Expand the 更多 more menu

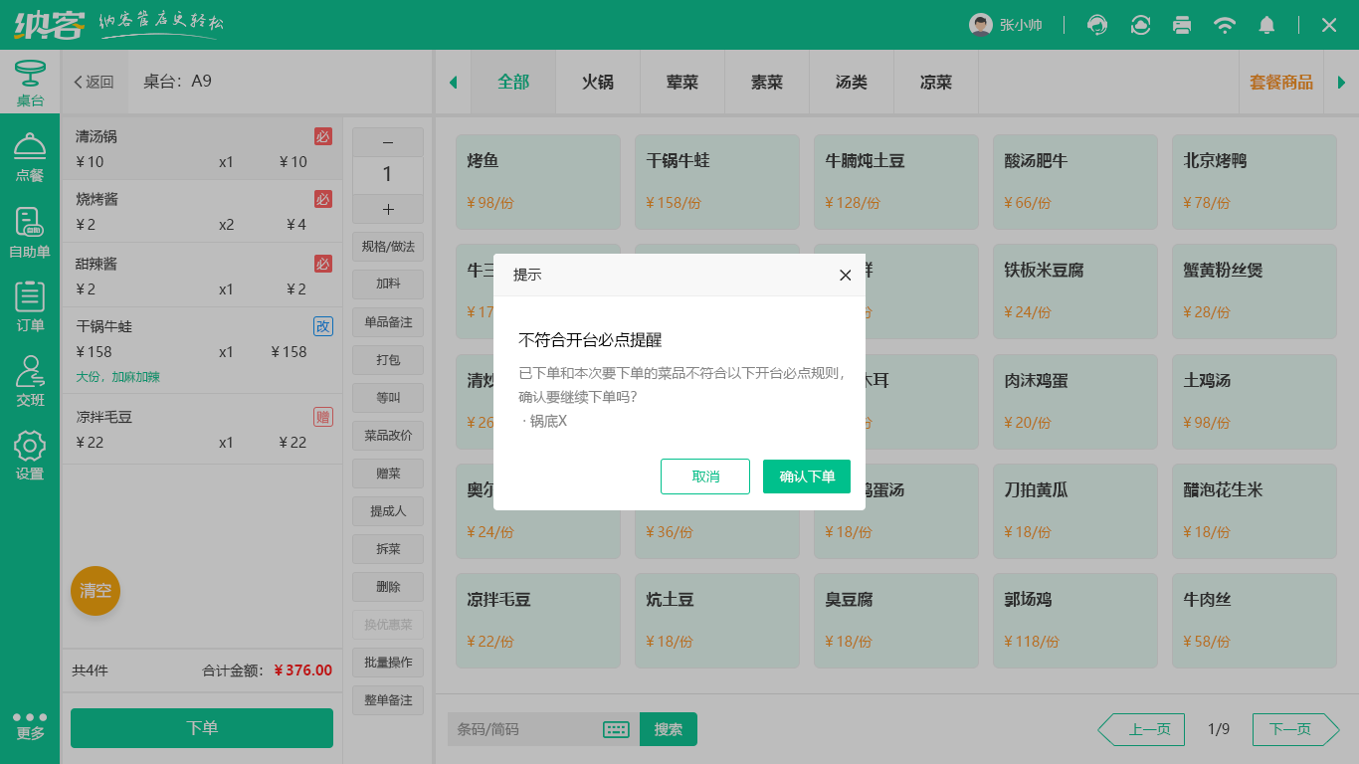pos(30,725)
